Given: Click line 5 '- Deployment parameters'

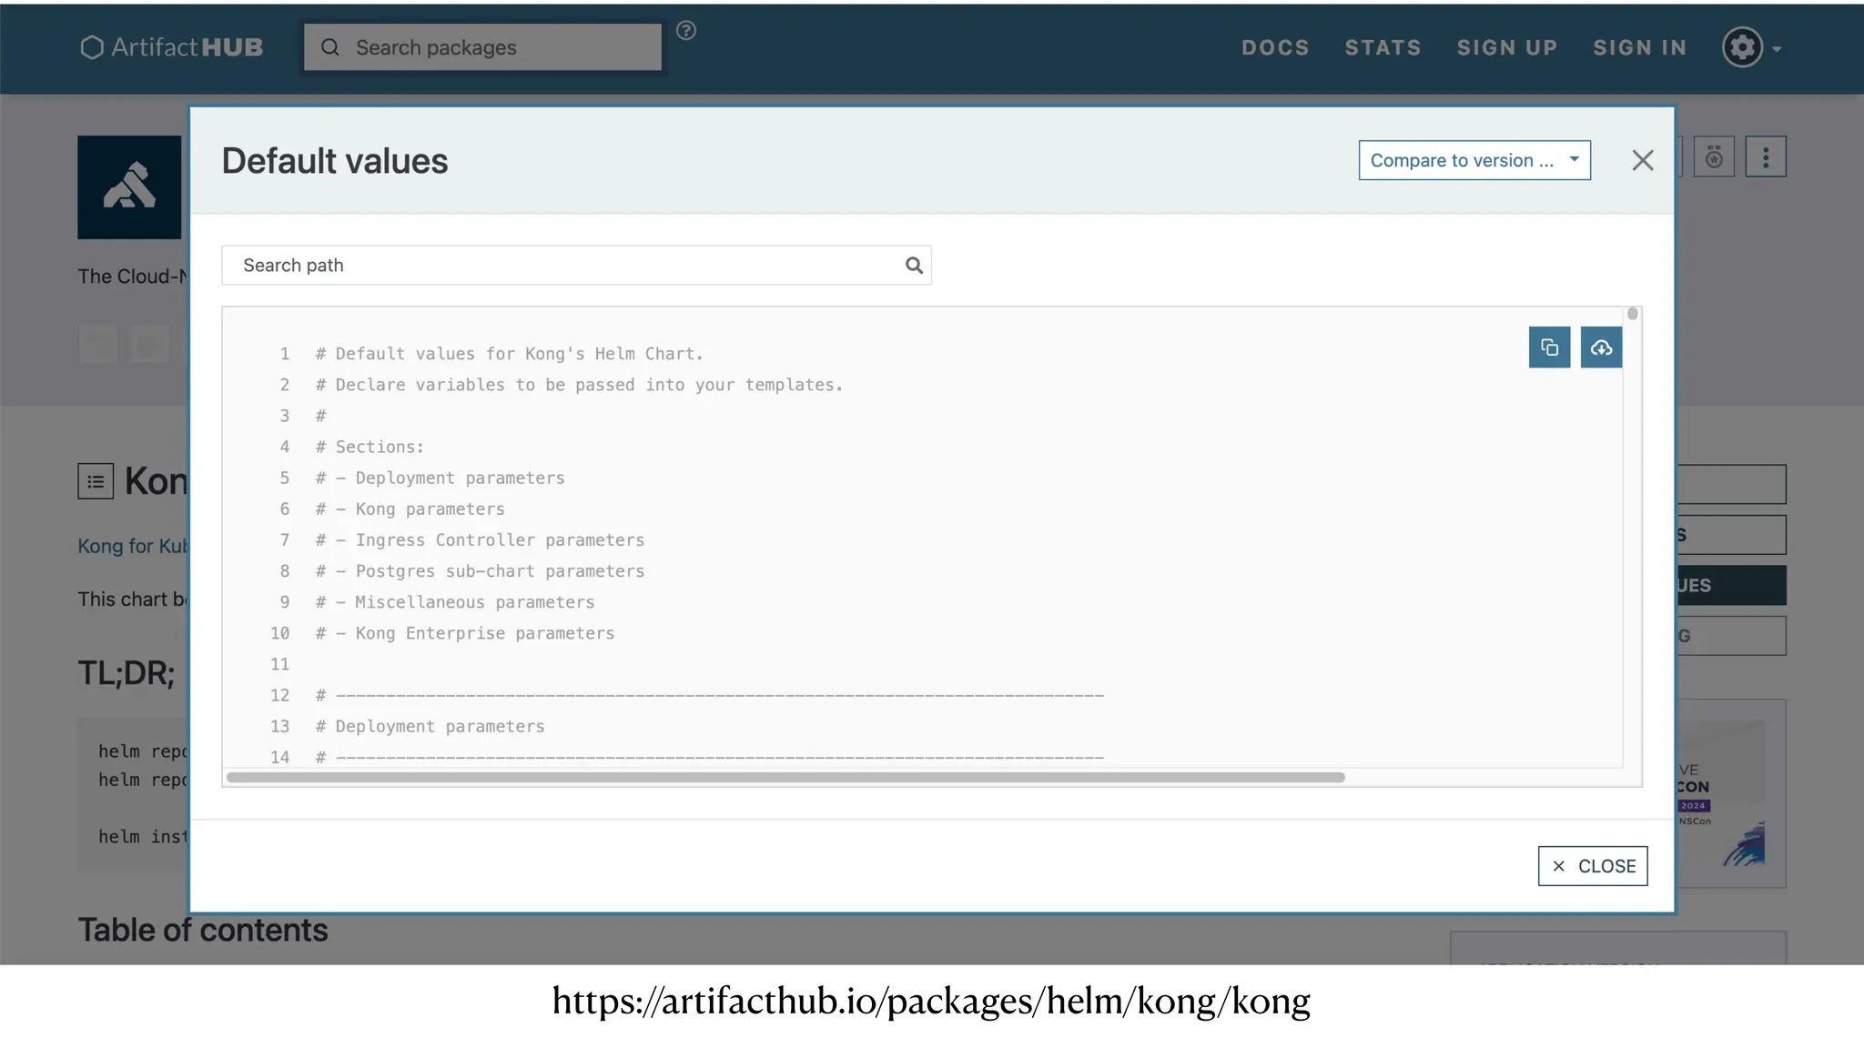Looking at the screenshot, I should [x=441, y=479].
